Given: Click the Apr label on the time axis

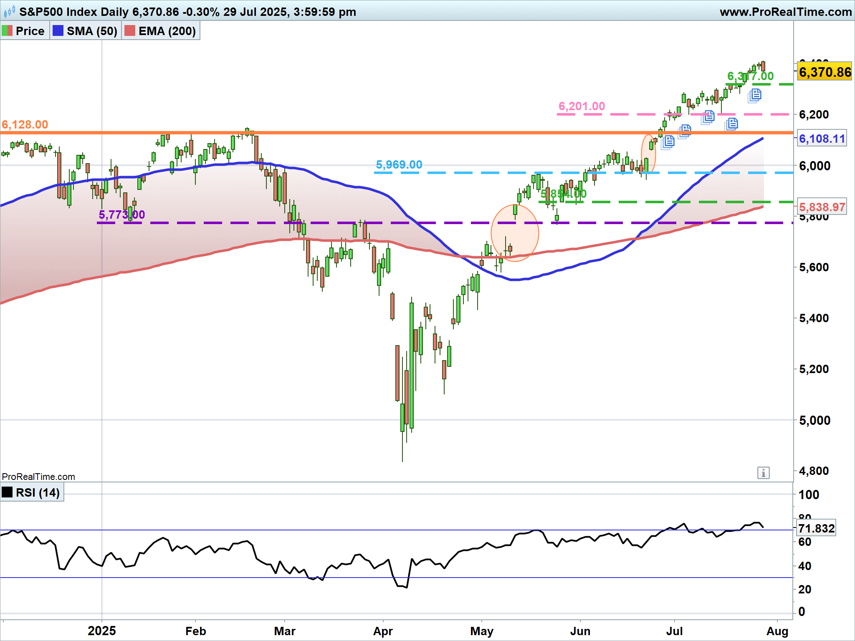Looking at the screenshot, I should tap(383, 631).
